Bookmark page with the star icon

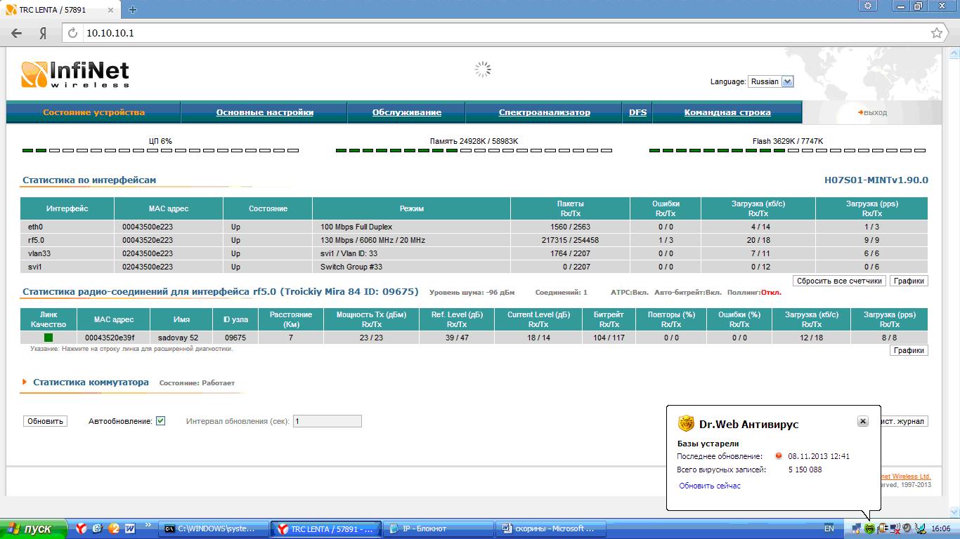coord(936,33)
